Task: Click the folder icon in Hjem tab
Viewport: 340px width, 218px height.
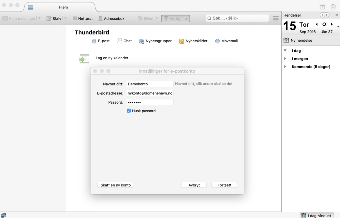Action: point(30,7)
